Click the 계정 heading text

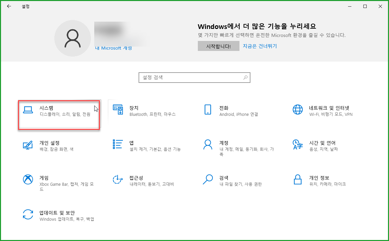pos(223,143)
